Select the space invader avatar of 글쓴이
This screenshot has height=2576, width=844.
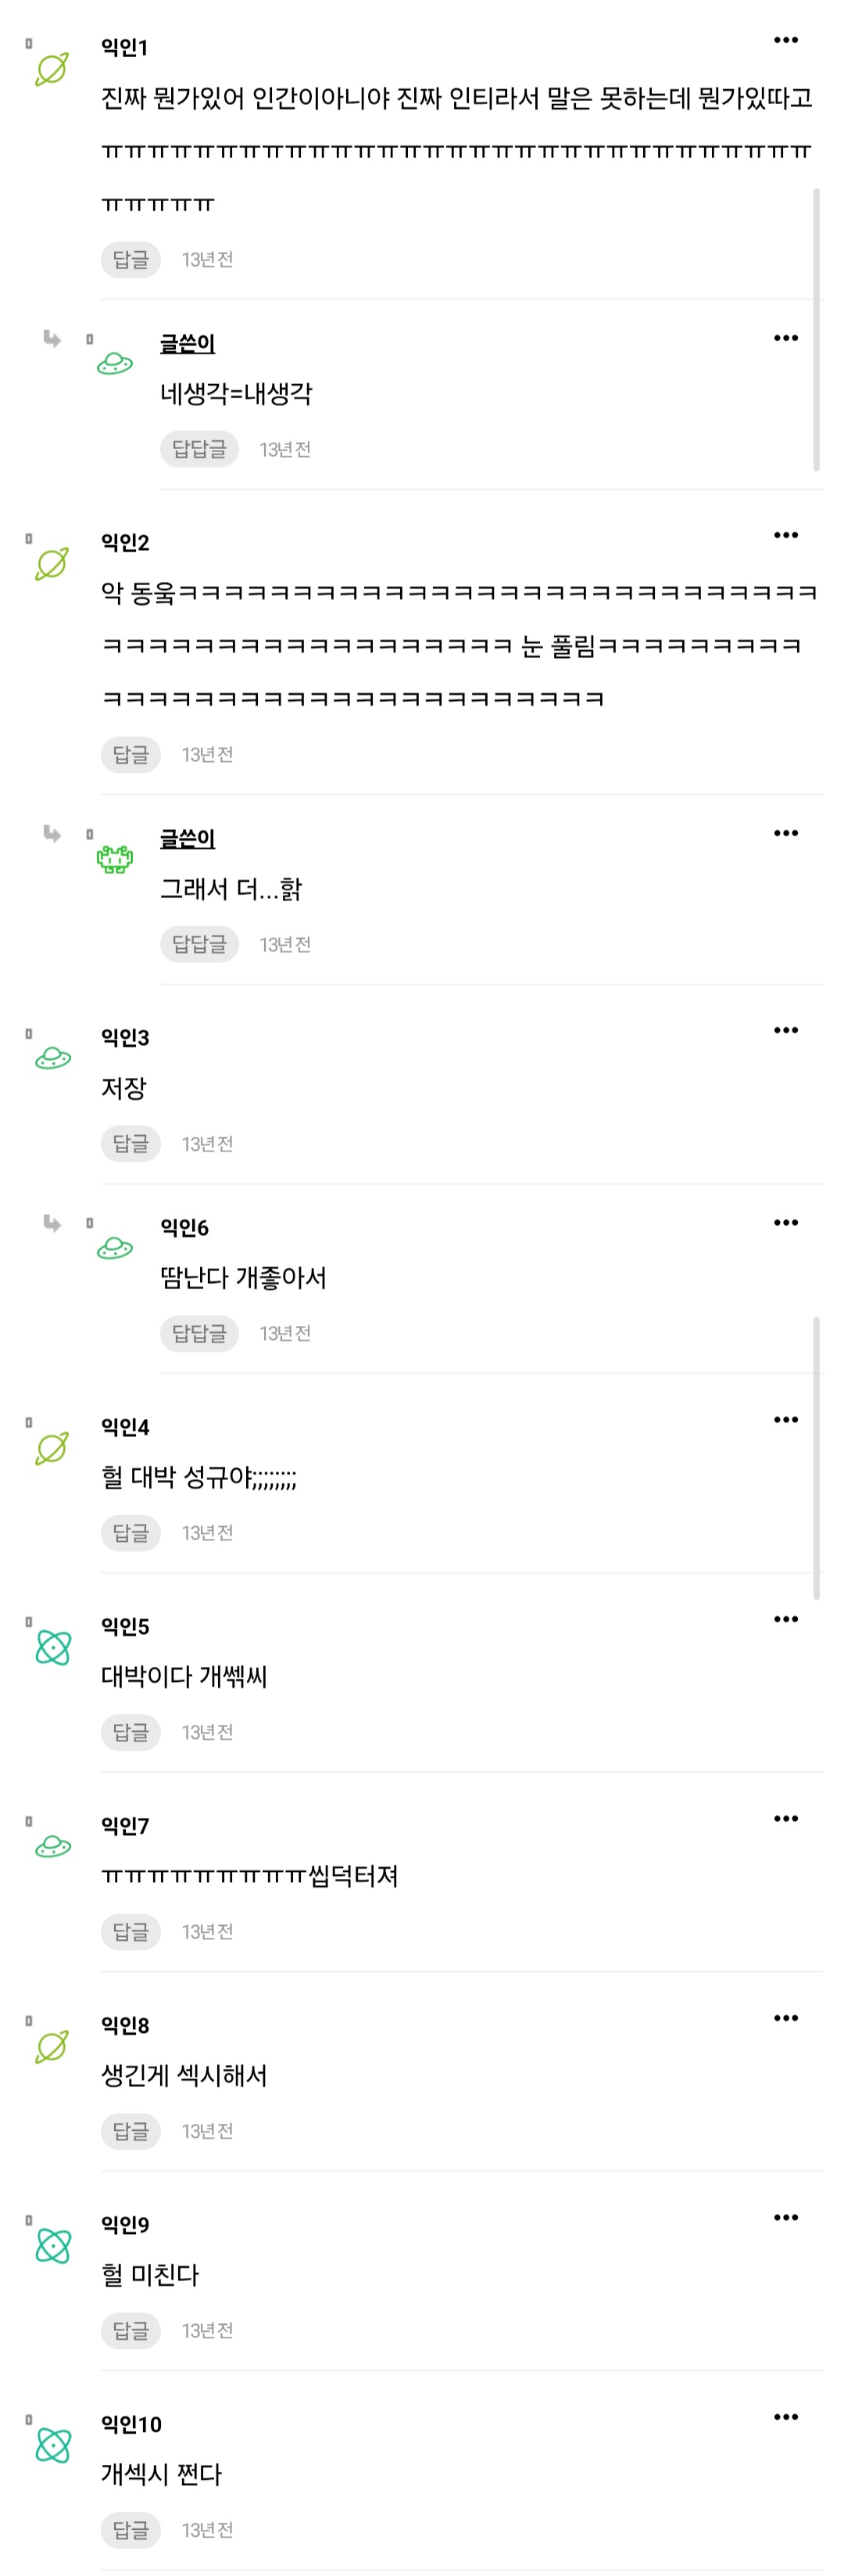[115, 860]
